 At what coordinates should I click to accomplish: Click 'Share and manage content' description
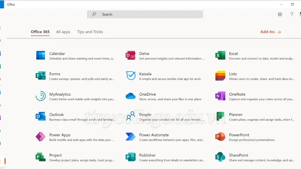pyautogui.click(x=261, y=160)
